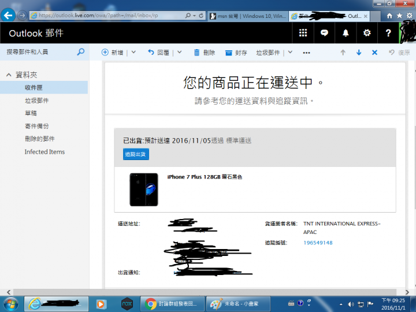Image resolution: width=416 pixels, height=312 pixels.
Task: Click the Action Center flag icon
Action: [x=370, y=304]
